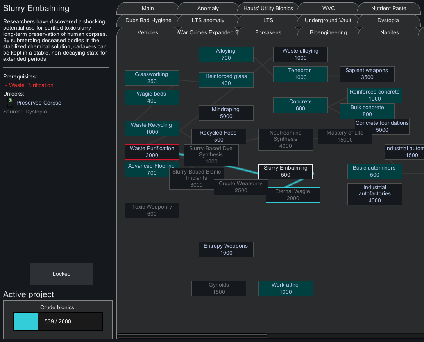Select the Alloying research node

pyautogui.click(x=226, y=54)
